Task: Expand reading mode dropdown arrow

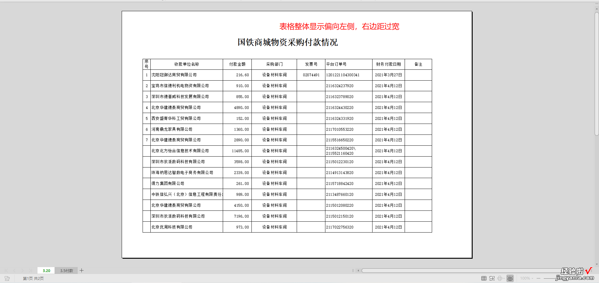Action: (x=504, y=279)
